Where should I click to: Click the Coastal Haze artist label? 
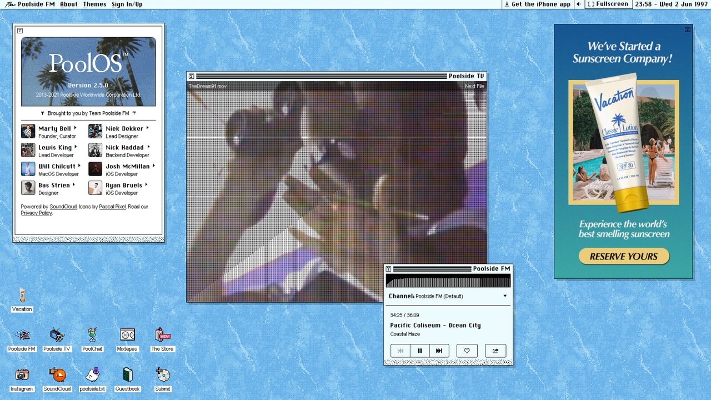pos(405,334)
